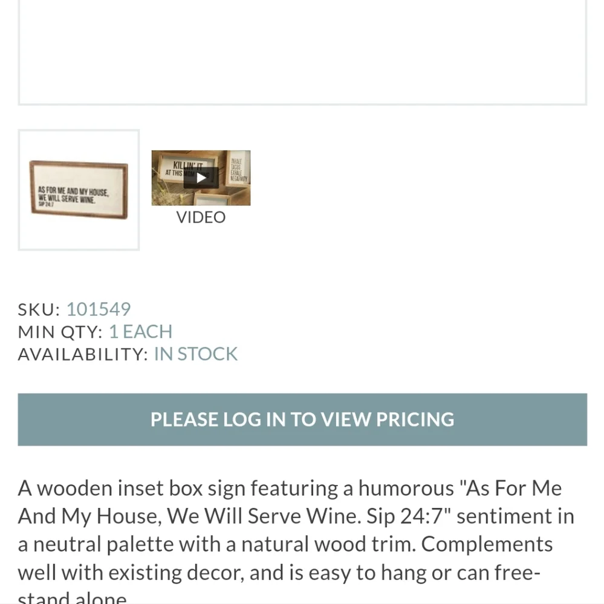The image size is (604, 604).
Task: Click the SKU: label text
Action: click(x=39, y=309)
